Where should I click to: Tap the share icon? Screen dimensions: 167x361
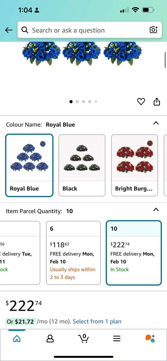pos(157,102)
